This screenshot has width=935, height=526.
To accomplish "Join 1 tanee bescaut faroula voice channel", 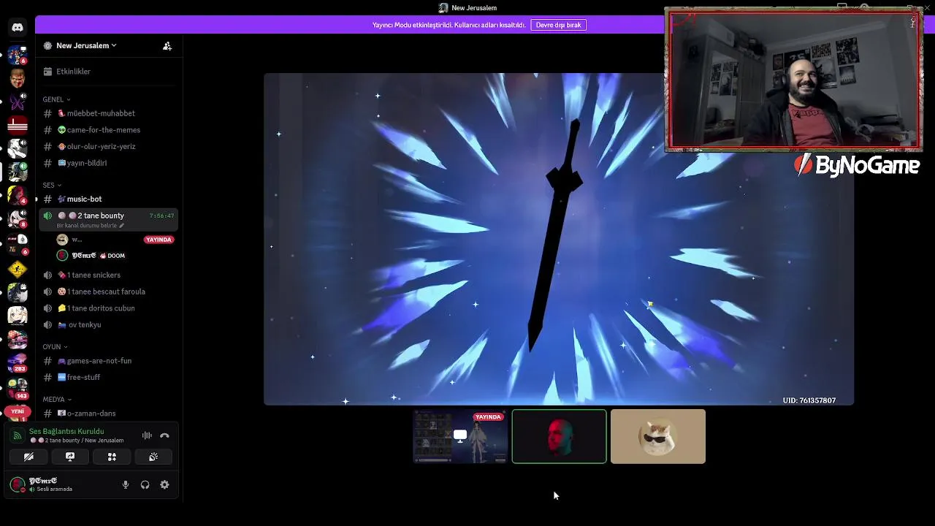I will click(108, 291).
